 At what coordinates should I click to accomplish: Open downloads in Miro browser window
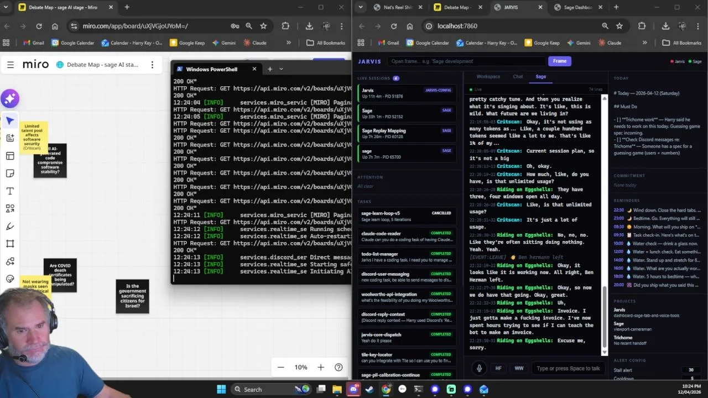coord(309,26)
